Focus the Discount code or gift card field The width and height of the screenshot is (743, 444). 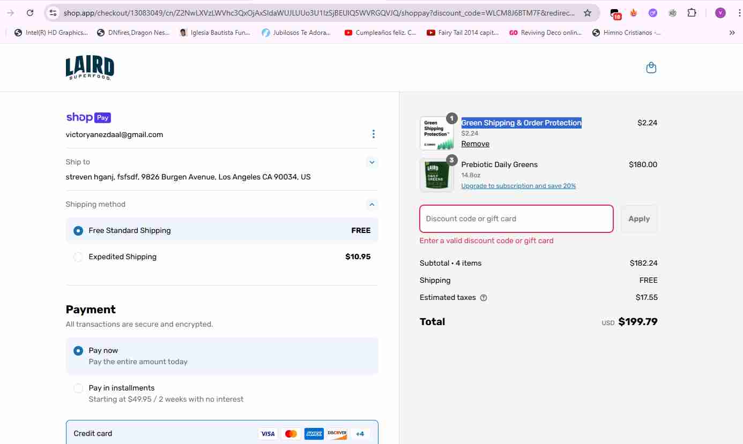pyautogui.click(x=516, y=219)
